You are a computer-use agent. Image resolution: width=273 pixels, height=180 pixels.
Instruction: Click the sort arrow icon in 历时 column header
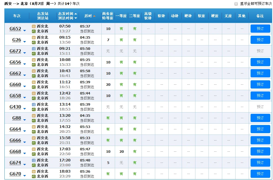point(94,16)
